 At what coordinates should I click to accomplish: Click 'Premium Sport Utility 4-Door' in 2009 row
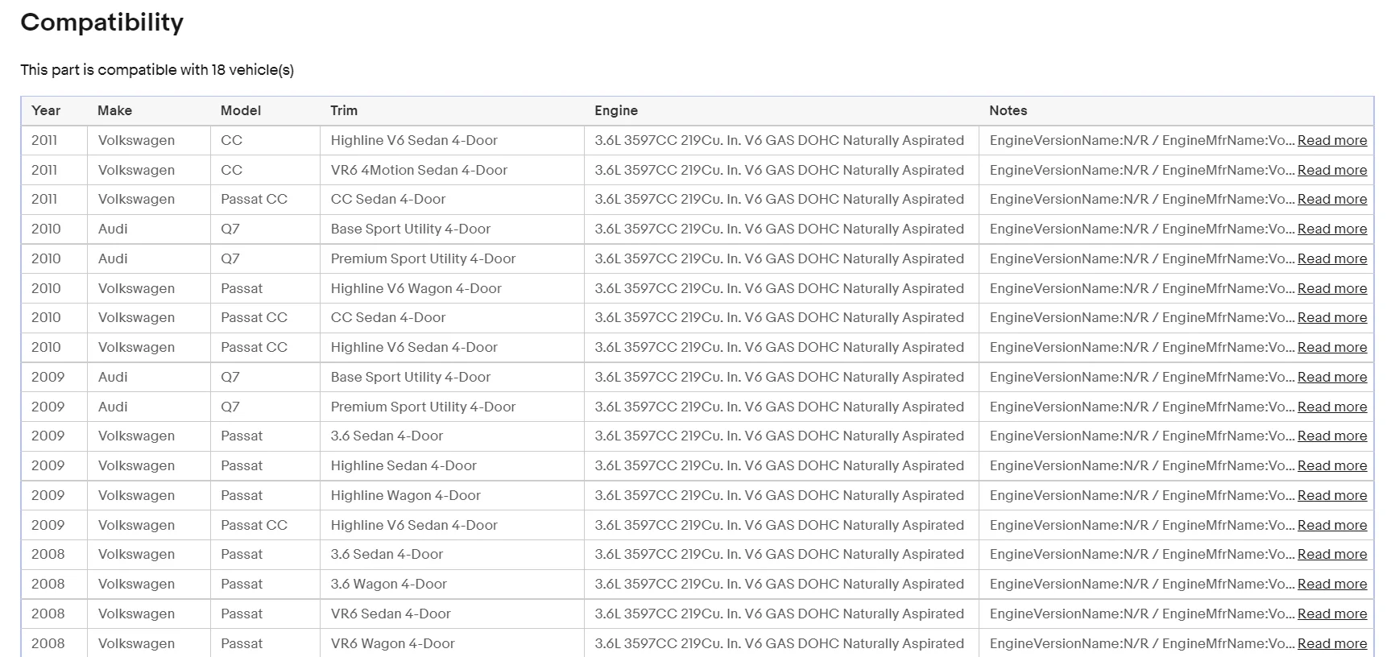[423, 407]
